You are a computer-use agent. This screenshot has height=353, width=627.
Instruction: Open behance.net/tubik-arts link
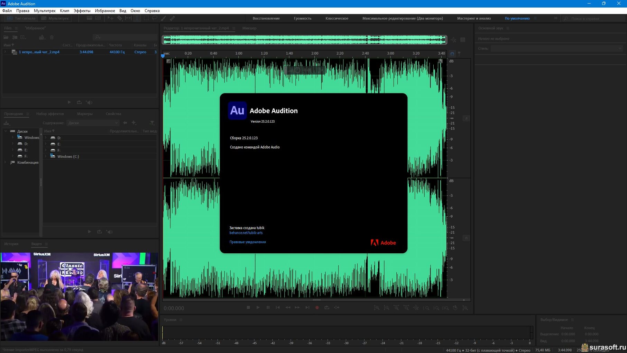(x=246, y=233)
